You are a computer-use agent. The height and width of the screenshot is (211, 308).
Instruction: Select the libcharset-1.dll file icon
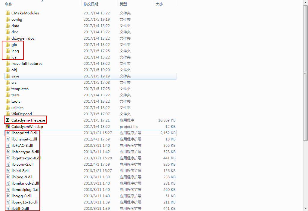8,139
